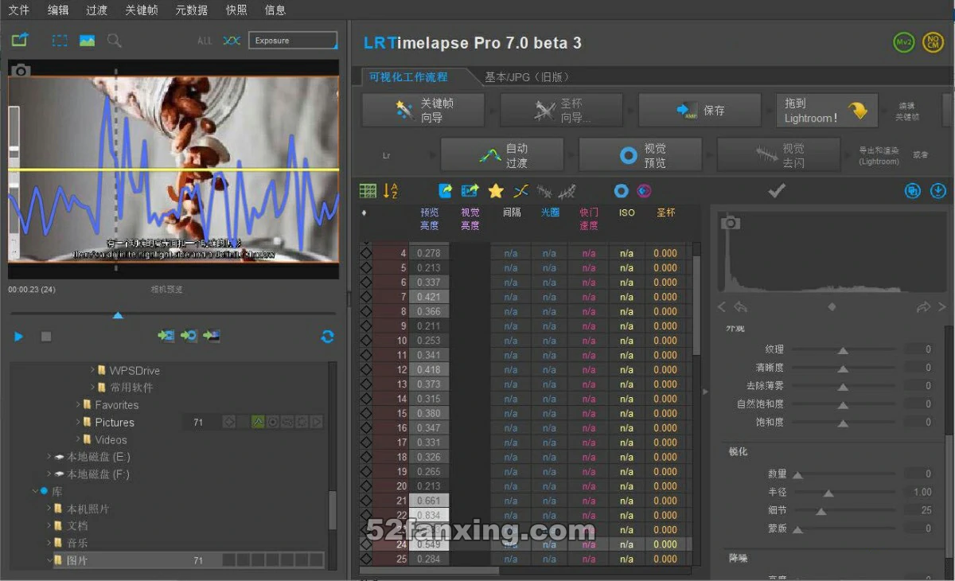This screenshot has width=955, height=581.
Task: Click the 自动过渡 button
Action: [x=502, y=155]
